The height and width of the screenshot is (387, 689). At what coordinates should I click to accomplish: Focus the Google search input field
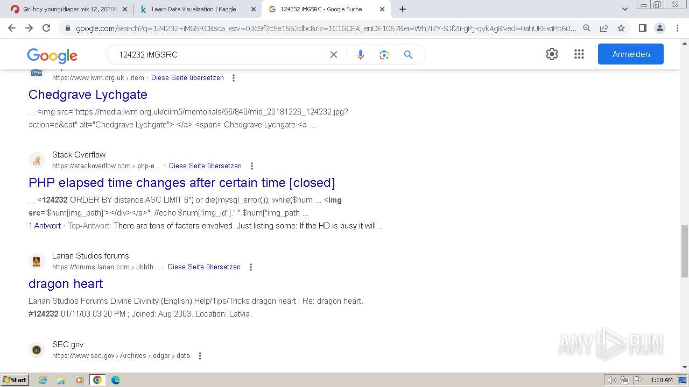pos(221,54)
